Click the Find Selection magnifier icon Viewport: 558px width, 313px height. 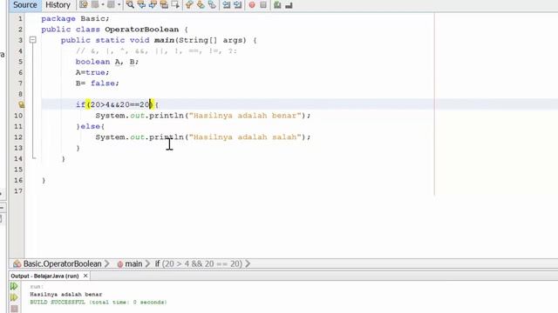coord(130,4)
